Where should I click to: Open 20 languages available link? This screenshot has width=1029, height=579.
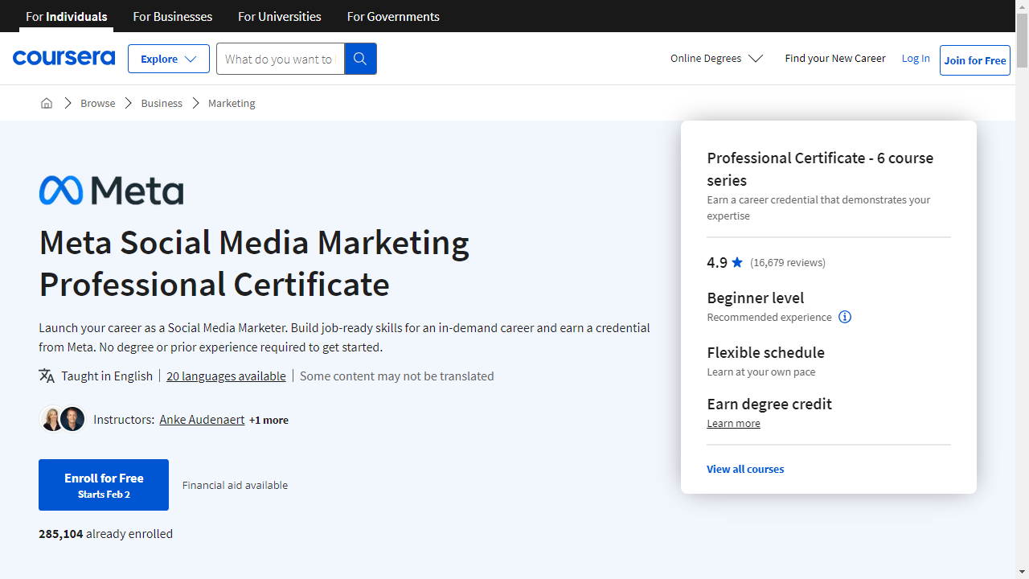(226, 376)
